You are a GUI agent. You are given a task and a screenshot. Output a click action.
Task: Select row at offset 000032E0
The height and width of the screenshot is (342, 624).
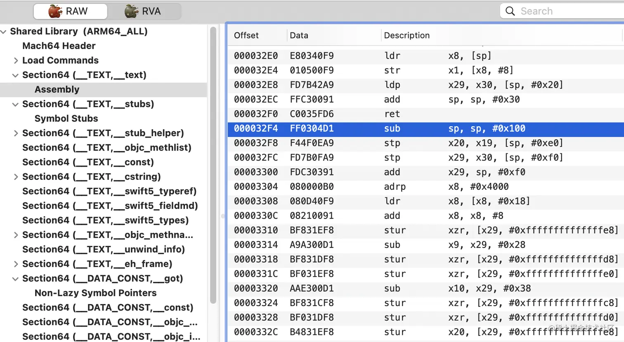[426, 56]
